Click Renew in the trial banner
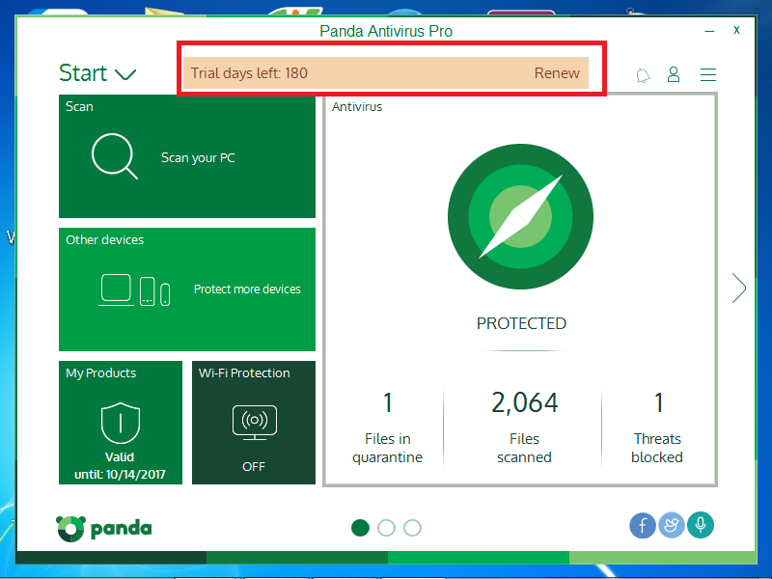The width and height of the screenshot is (772, 579). [557, 73]
